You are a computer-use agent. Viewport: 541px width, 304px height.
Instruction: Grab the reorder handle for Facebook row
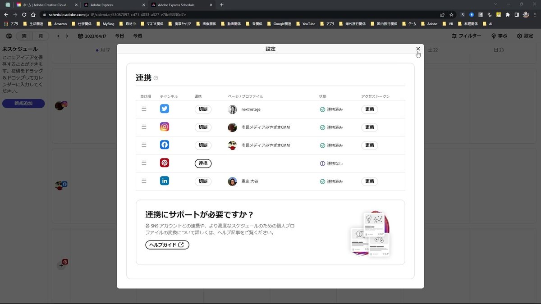tap(144, 145)
